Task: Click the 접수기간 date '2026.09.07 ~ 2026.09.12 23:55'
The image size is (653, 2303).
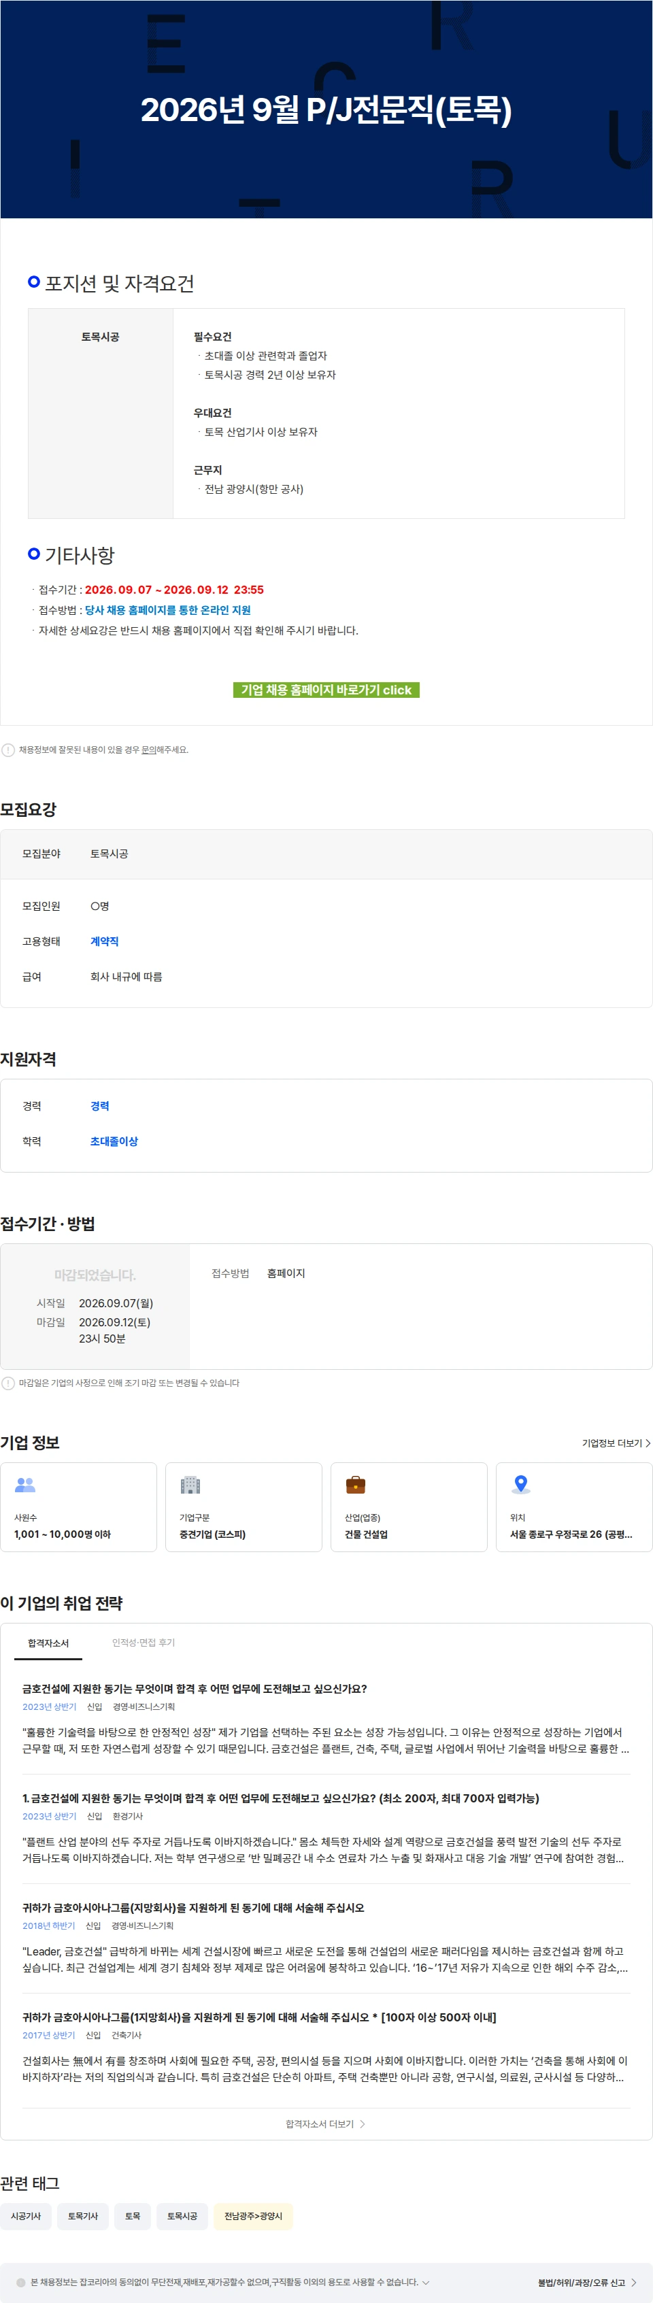Action: 174,589
